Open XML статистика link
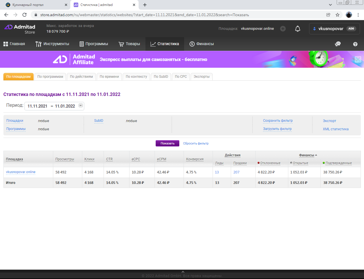364x279 pixels. pos(336,129)
